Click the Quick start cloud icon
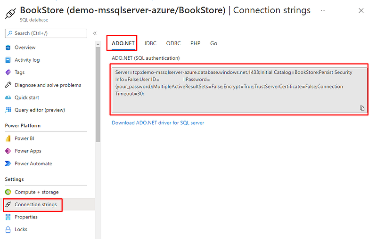 point(8,97)
